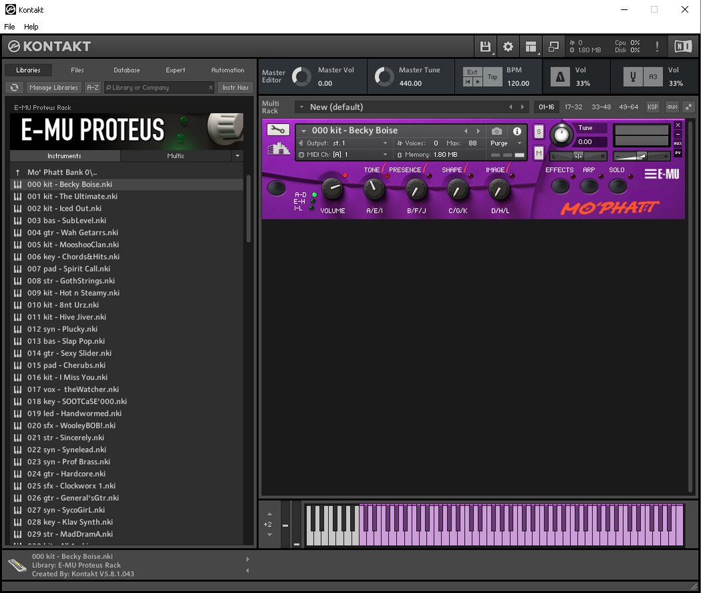
Task: Open instrument edit mode with wrench icon
Action: point(277,131)
